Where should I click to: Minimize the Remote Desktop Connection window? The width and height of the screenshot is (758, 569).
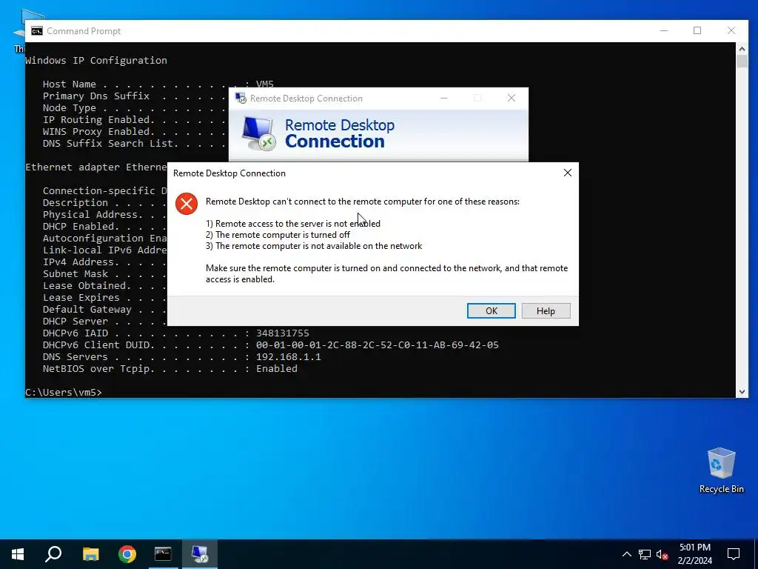tap(444, 99)
